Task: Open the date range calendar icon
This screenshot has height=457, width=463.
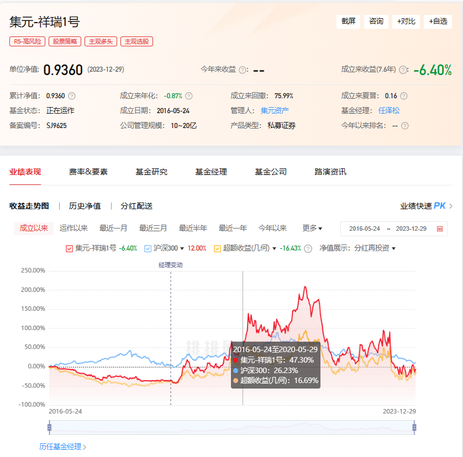Action: (x=440, y=228)
